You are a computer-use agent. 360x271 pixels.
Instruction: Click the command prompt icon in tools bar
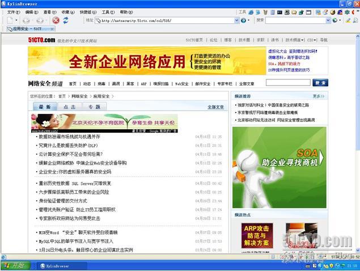(279, 12)
